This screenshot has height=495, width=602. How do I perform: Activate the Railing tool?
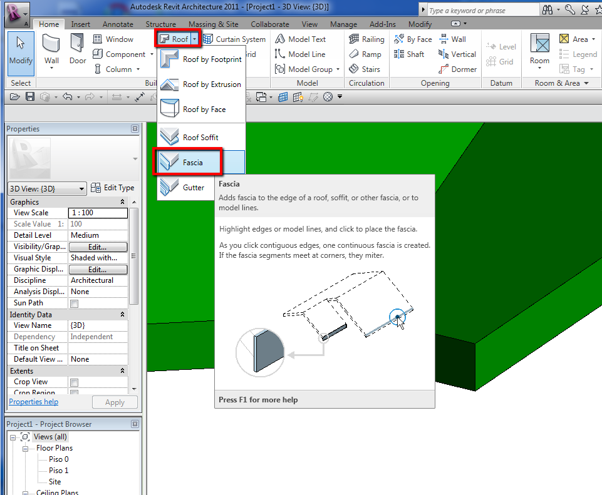tap(366, 39)
